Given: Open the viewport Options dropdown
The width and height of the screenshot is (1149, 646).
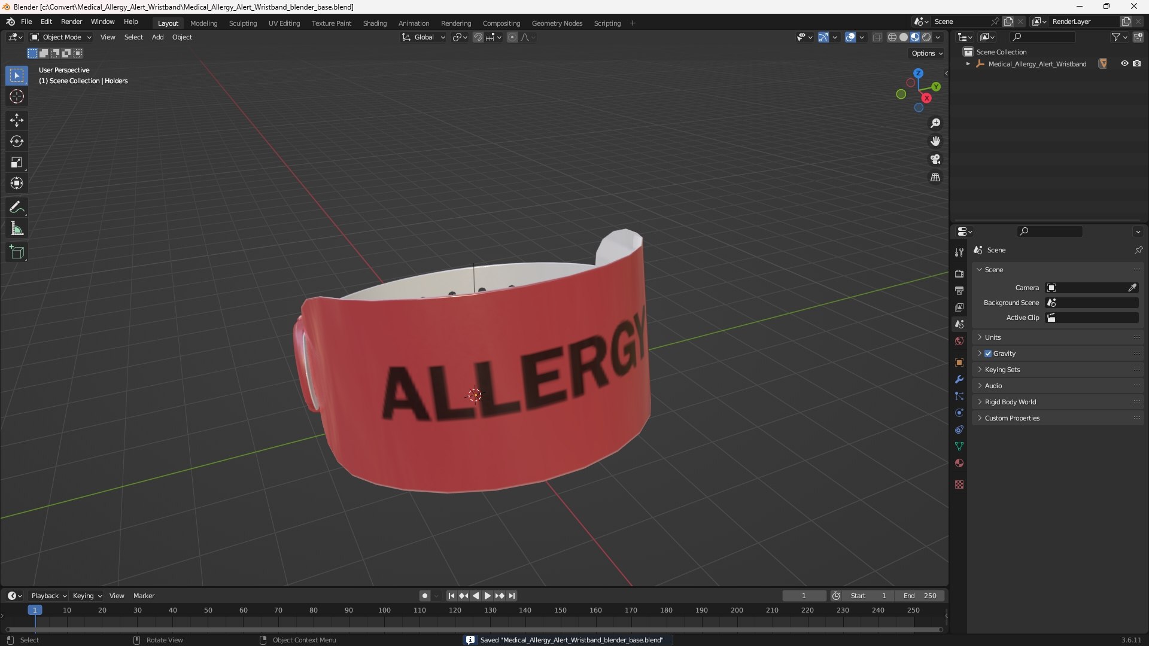Looking at the screenshot, I should [926, 53].
